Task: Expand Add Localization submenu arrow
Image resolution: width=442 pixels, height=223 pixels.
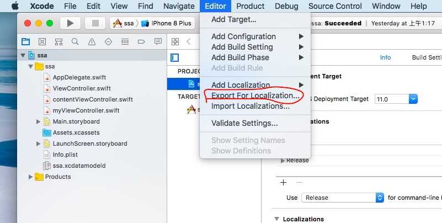Action: point(301,85)
